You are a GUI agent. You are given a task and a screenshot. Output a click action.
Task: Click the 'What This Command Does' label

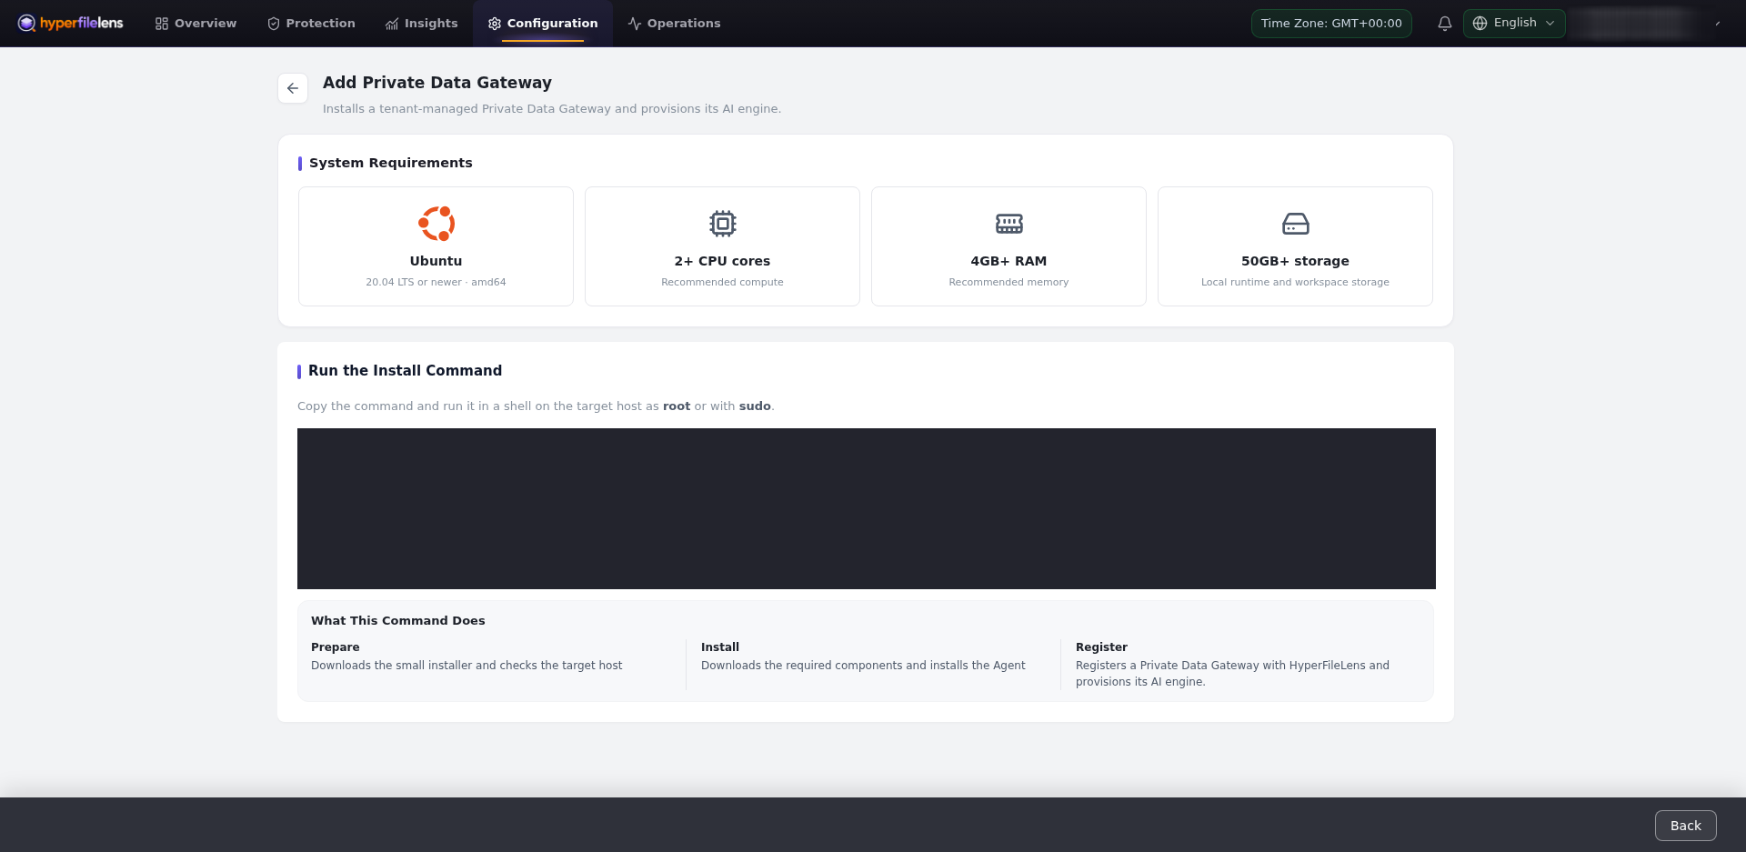pos(398,621)
